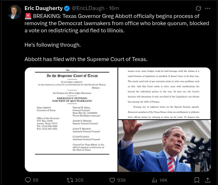Open Eric Daugherty's profile avatar
The image size is (218, 185).
coord(14,12)
